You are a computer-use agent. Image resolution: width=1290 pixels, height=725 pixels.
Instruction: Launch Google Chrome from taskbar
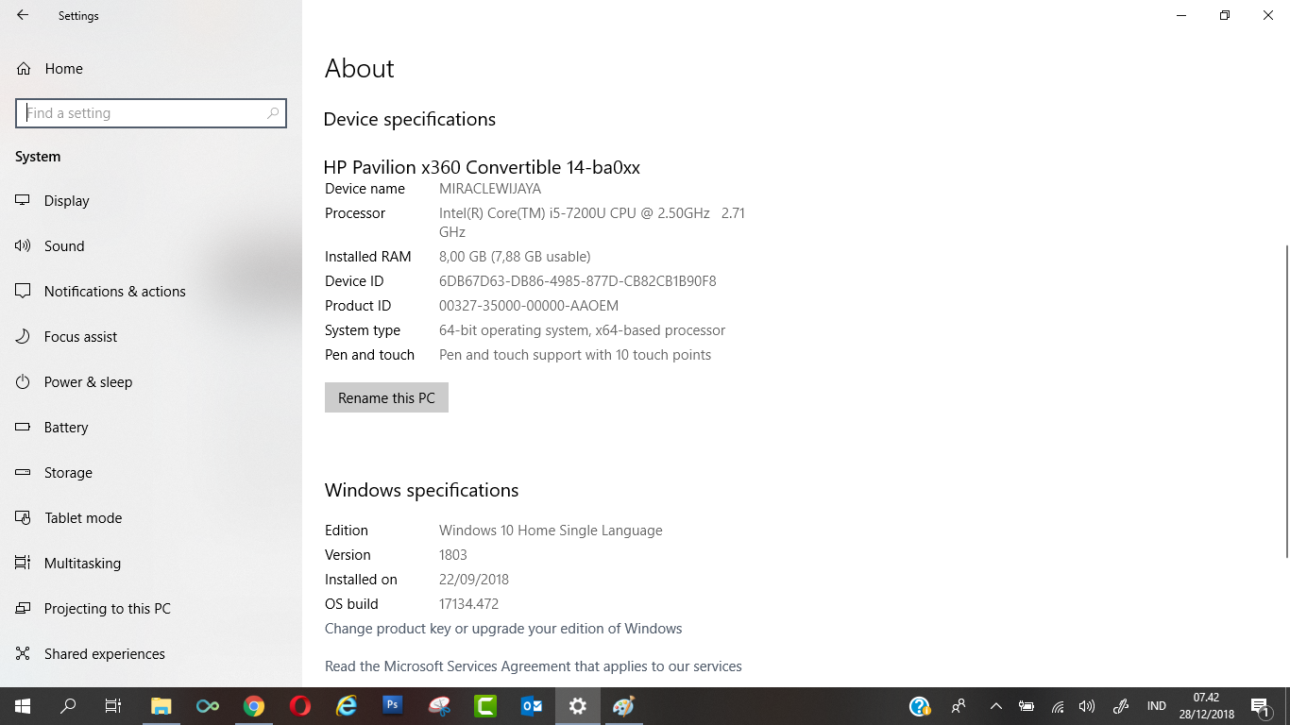click(x=254, y=706)
